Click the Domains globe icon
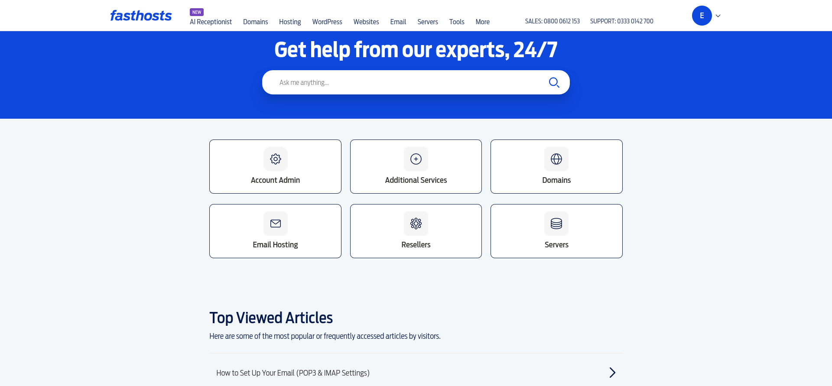 coord(556,159)
